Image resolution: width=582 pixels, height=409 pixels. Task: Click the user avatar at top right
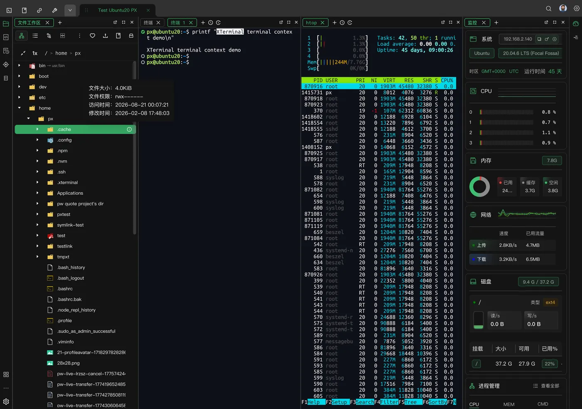(x=563, y=8)
